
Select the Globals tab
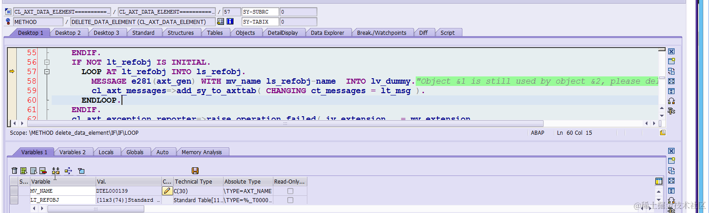click(135, 152)
